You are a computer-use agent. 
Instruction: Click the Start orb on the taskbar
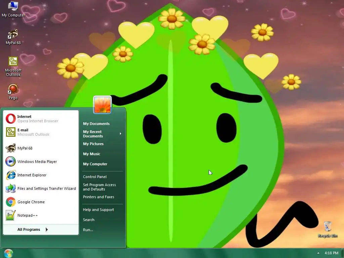8,253
